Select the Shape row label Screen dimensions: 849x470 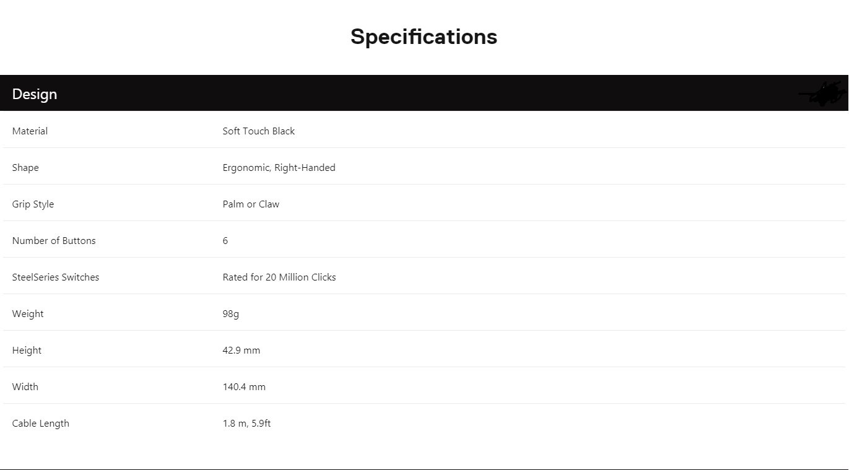(25, 168)
